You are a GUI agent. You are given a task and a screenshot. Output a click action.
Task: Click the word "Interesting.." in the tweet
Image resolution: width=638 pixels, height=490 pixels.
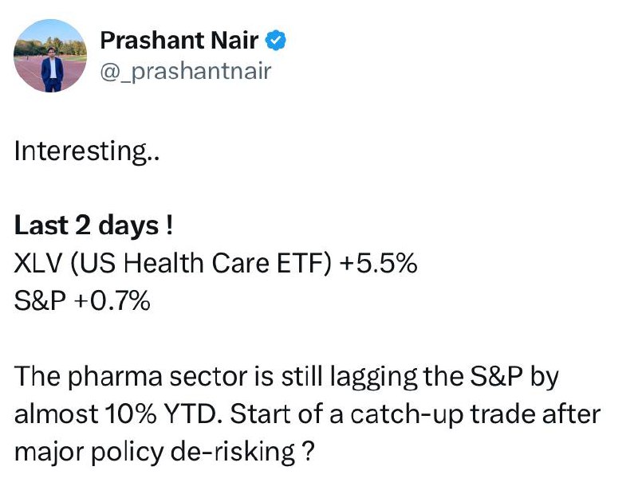87,151
